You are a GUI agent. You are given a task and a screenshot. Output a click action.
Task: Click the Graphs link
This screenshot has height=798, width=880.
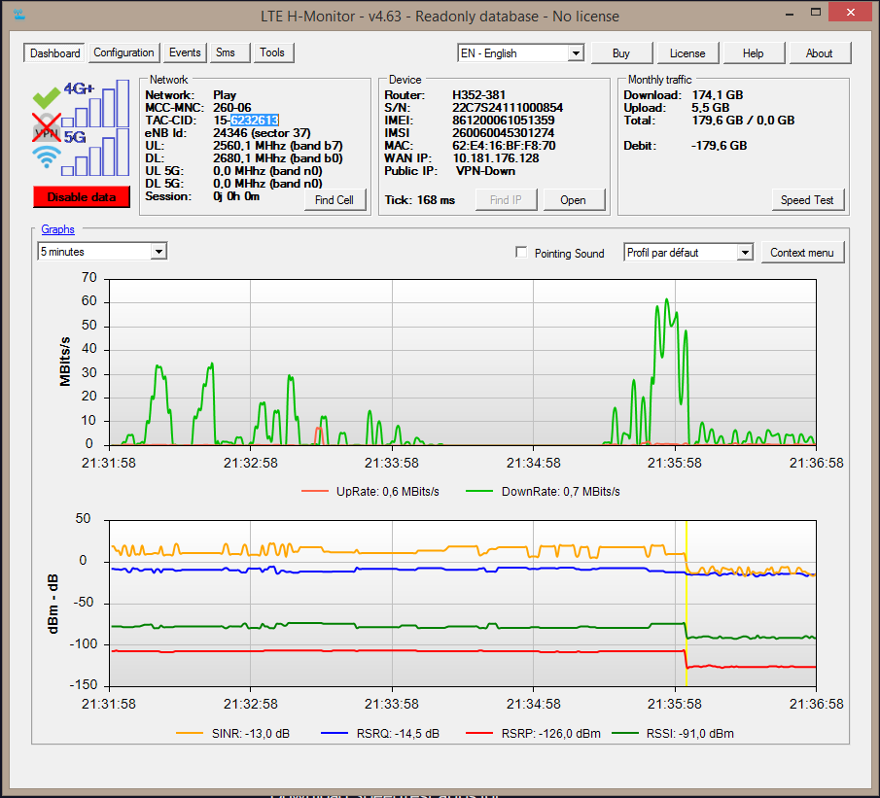[x=57, y=229]
